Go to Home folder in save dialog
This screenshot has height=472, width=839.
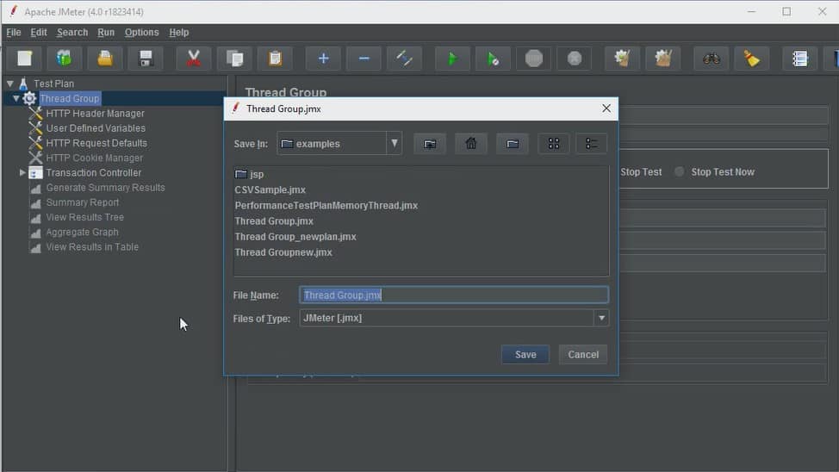pos(471,144)
